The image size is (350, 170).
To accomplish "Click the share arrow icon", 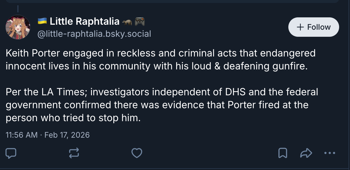I will pos(306,153).
